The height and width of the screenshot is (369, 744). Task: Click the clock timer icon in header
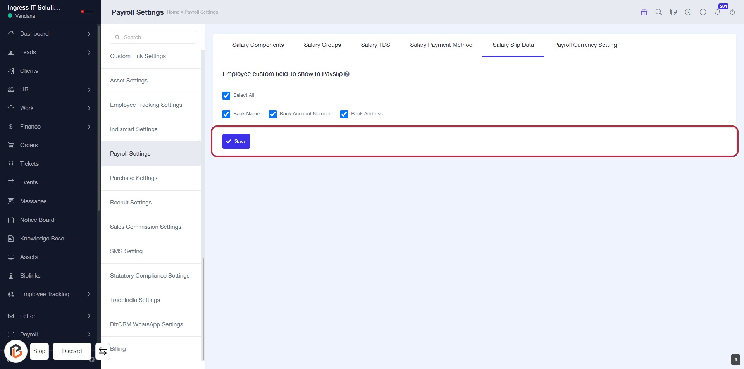[688, 12]
